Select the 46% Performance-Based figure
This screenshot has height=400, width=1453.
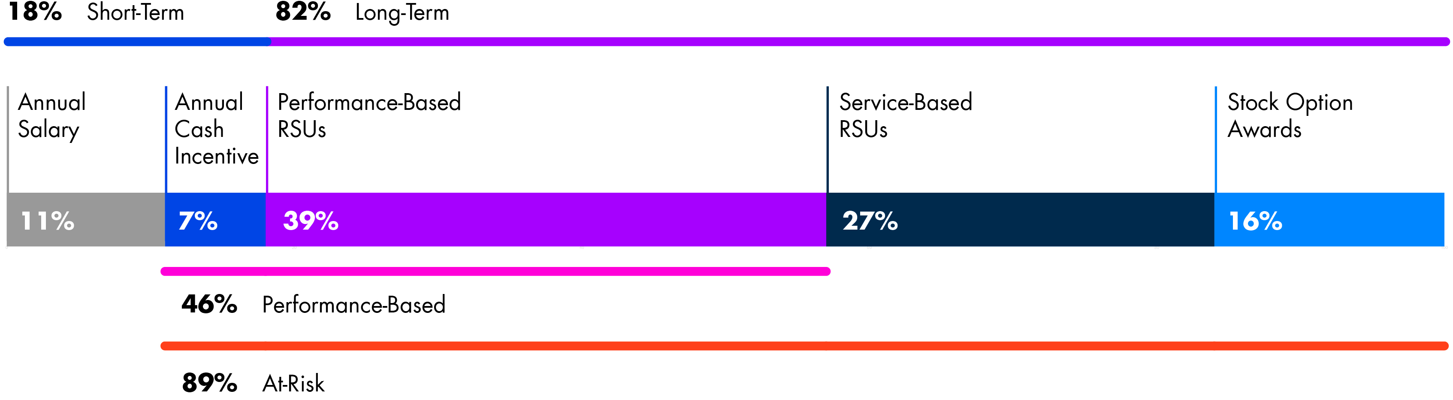tap(209, 304)
